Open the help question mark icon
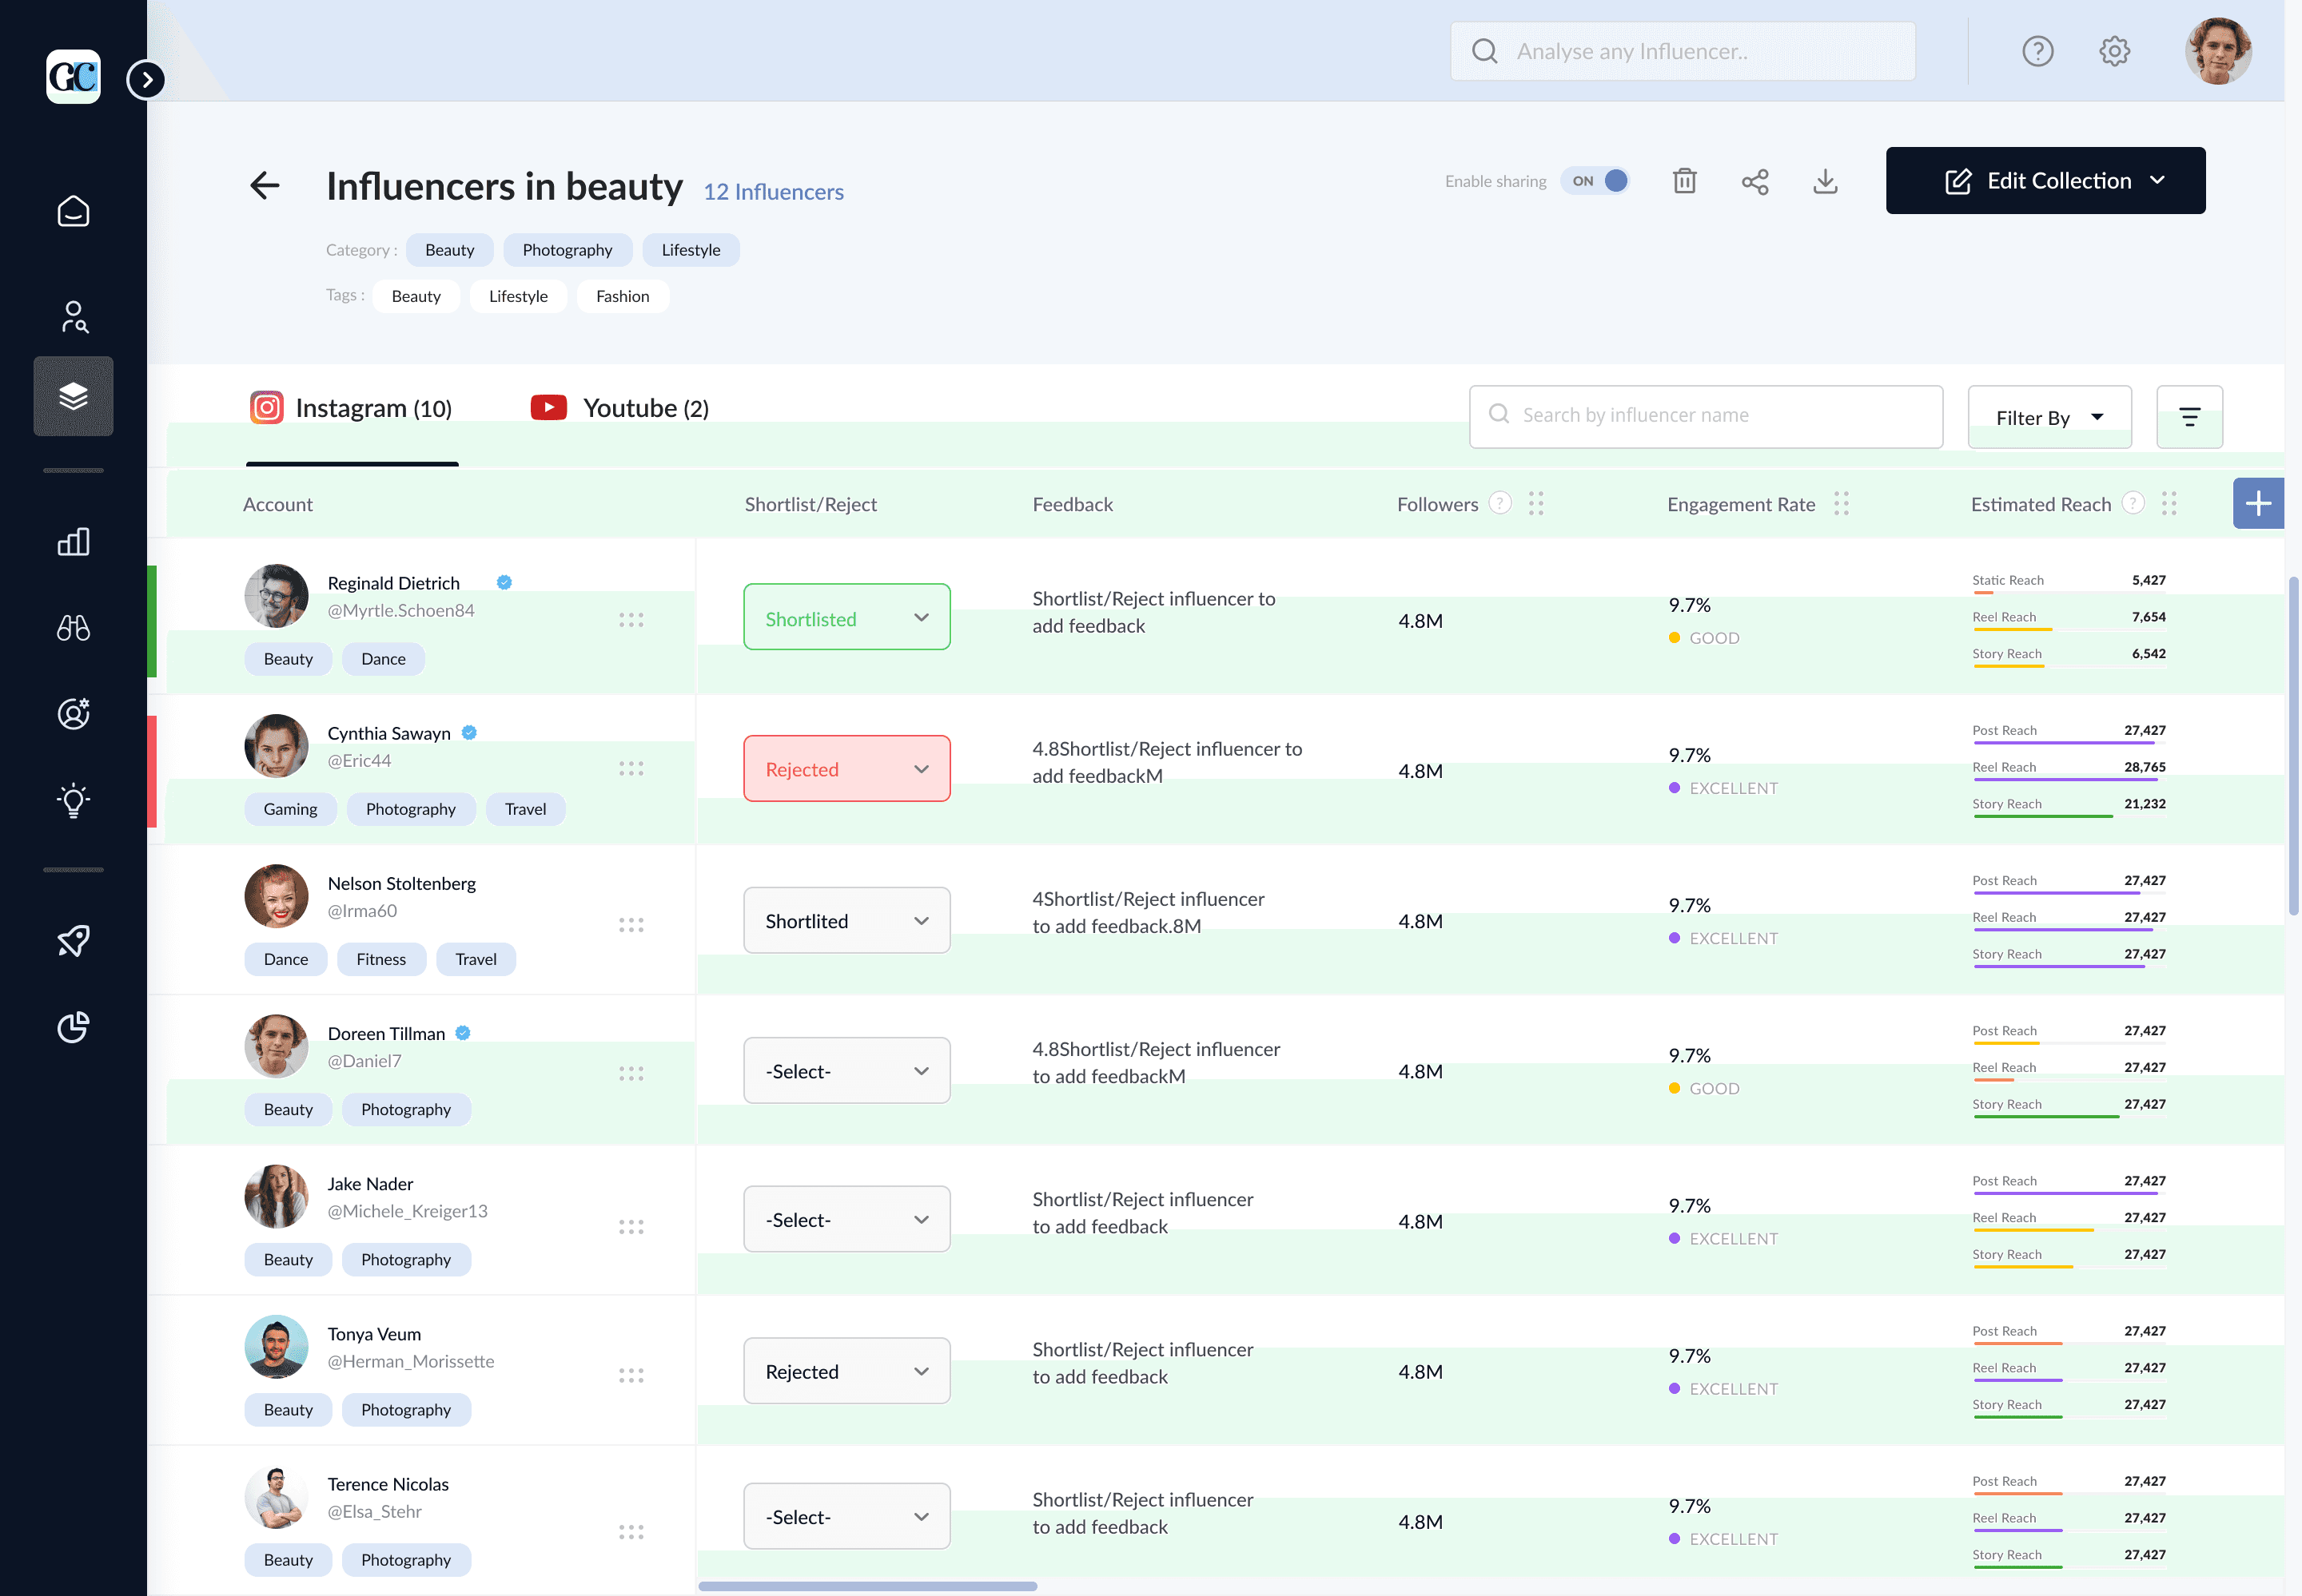Viewport: 2302px width, 1596px height. [2037, 51]
